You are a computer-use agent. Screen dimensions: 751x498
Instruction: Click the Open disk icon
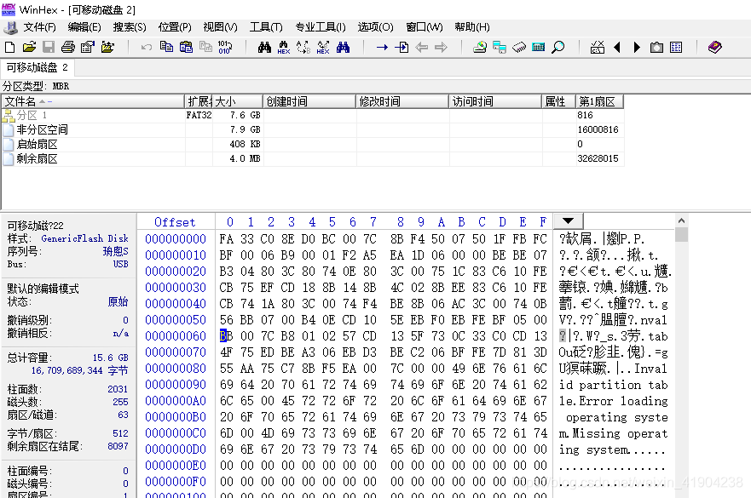[x=479, y=47]
